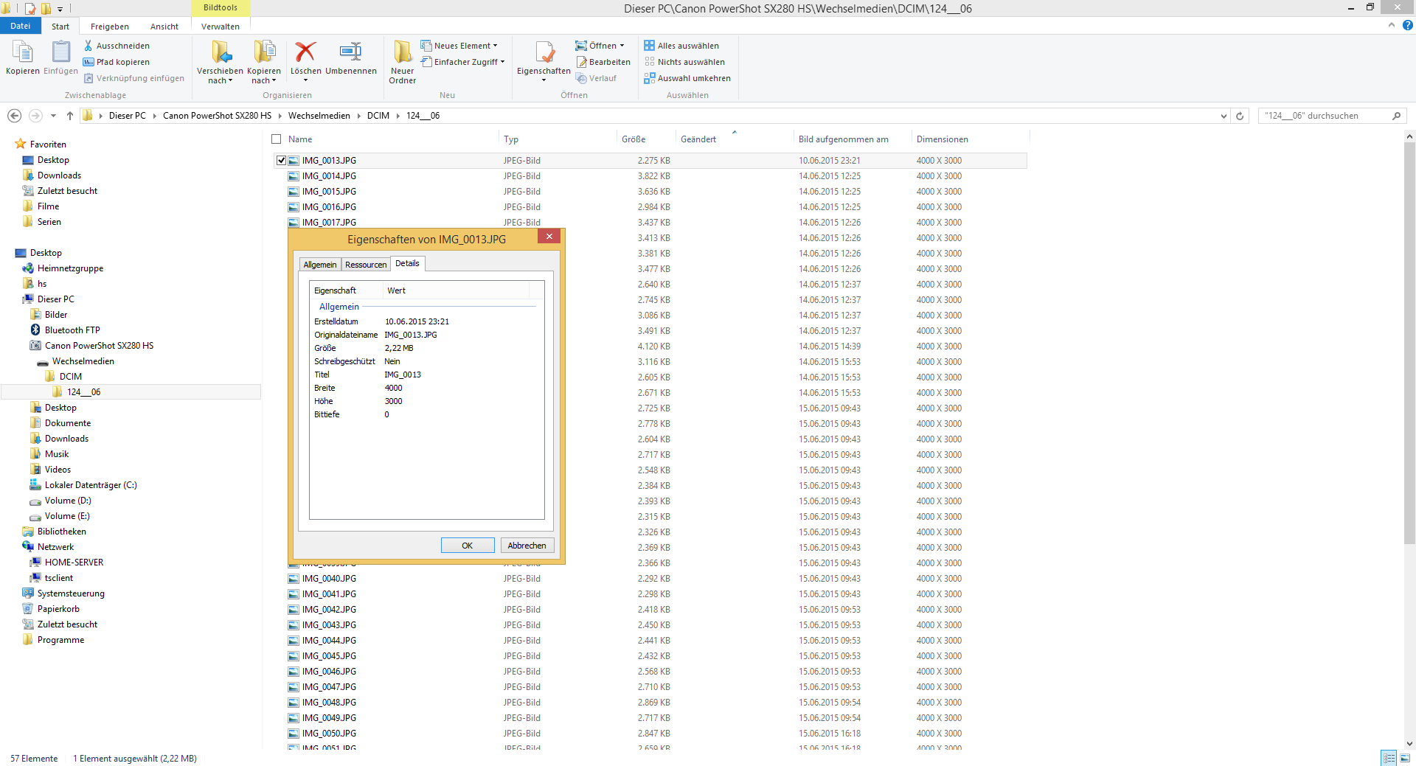Image resolution: width=1416 pixels, height=766 pixels.
Task: Switch to large thumbnails view icon
Action: 1405,758
